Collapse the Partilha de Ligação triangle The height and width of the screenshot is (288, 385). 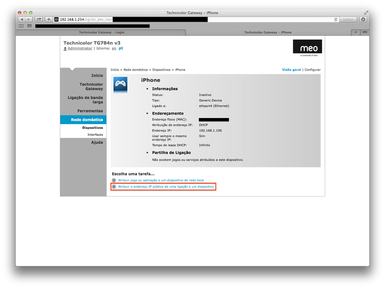pyautogui.click(x=147, y=153)
